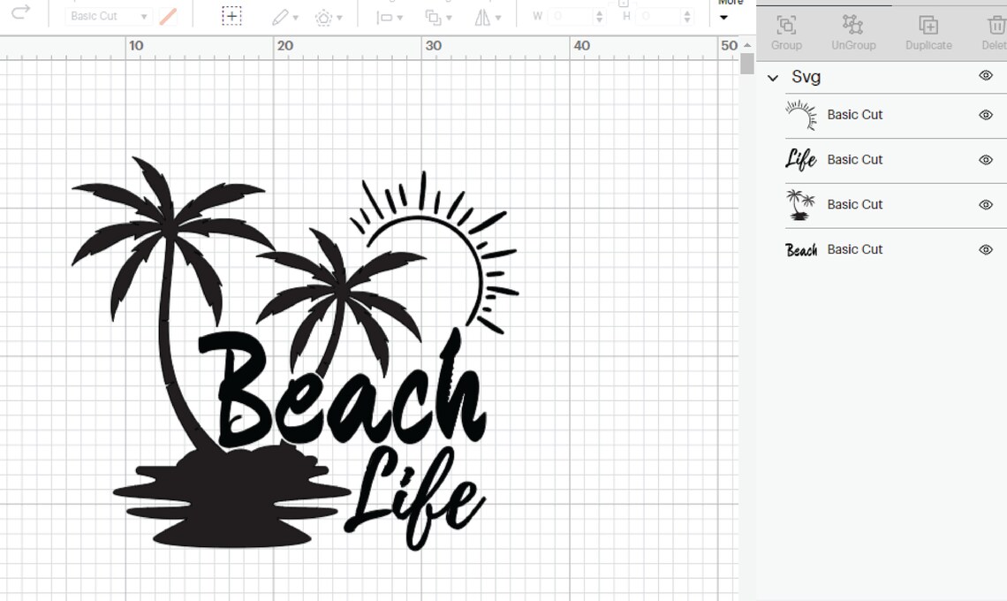Click the color swatch next to Basic Cut
1007x601 pixels.
pos(169,15)
